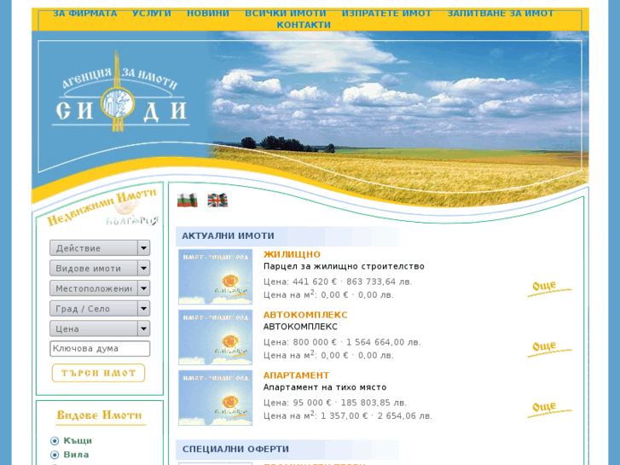620x465 pixels.
Task: Click the Недвижими Имоти България banner
Action: (x=102, y=208)
